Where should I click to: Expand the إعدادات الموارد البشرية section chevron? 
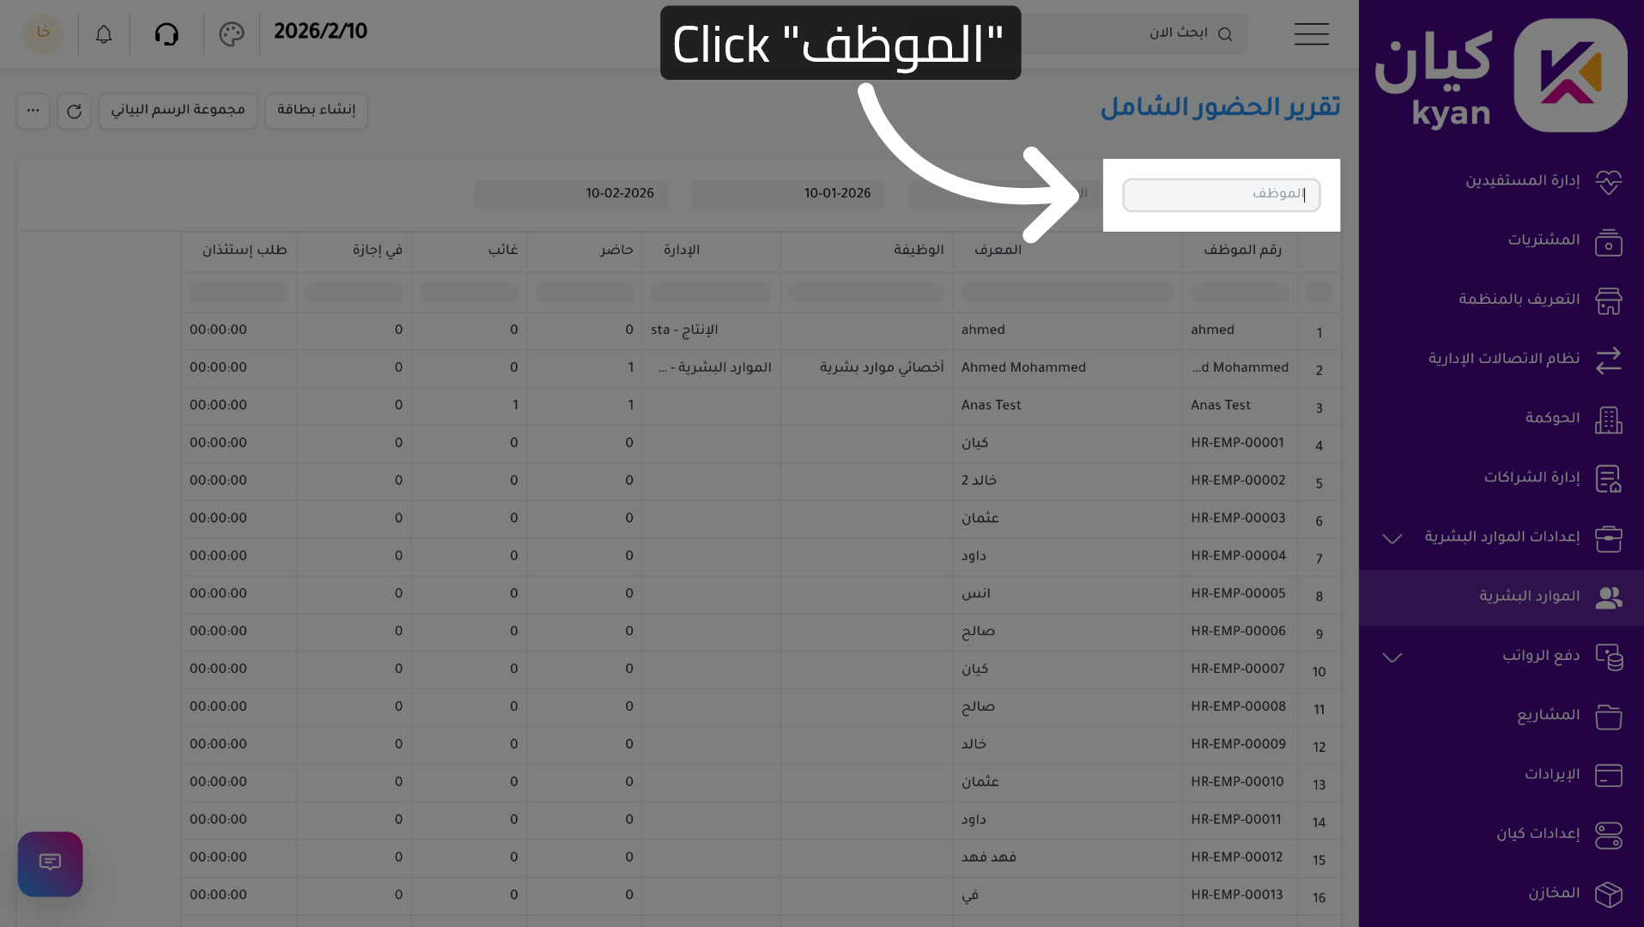click(1391, 539)
